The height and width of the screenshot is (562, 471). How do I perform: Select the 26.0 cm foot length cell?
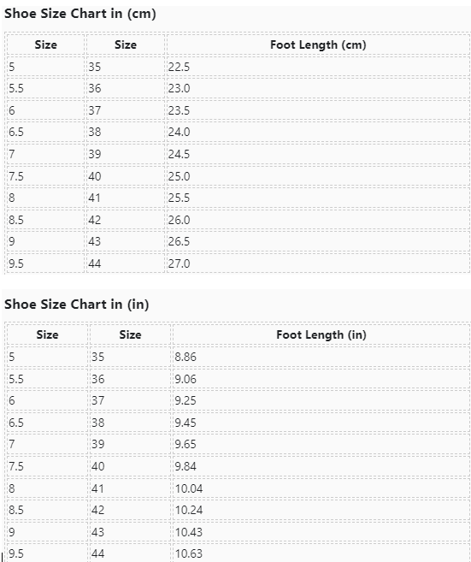(318, 220)
